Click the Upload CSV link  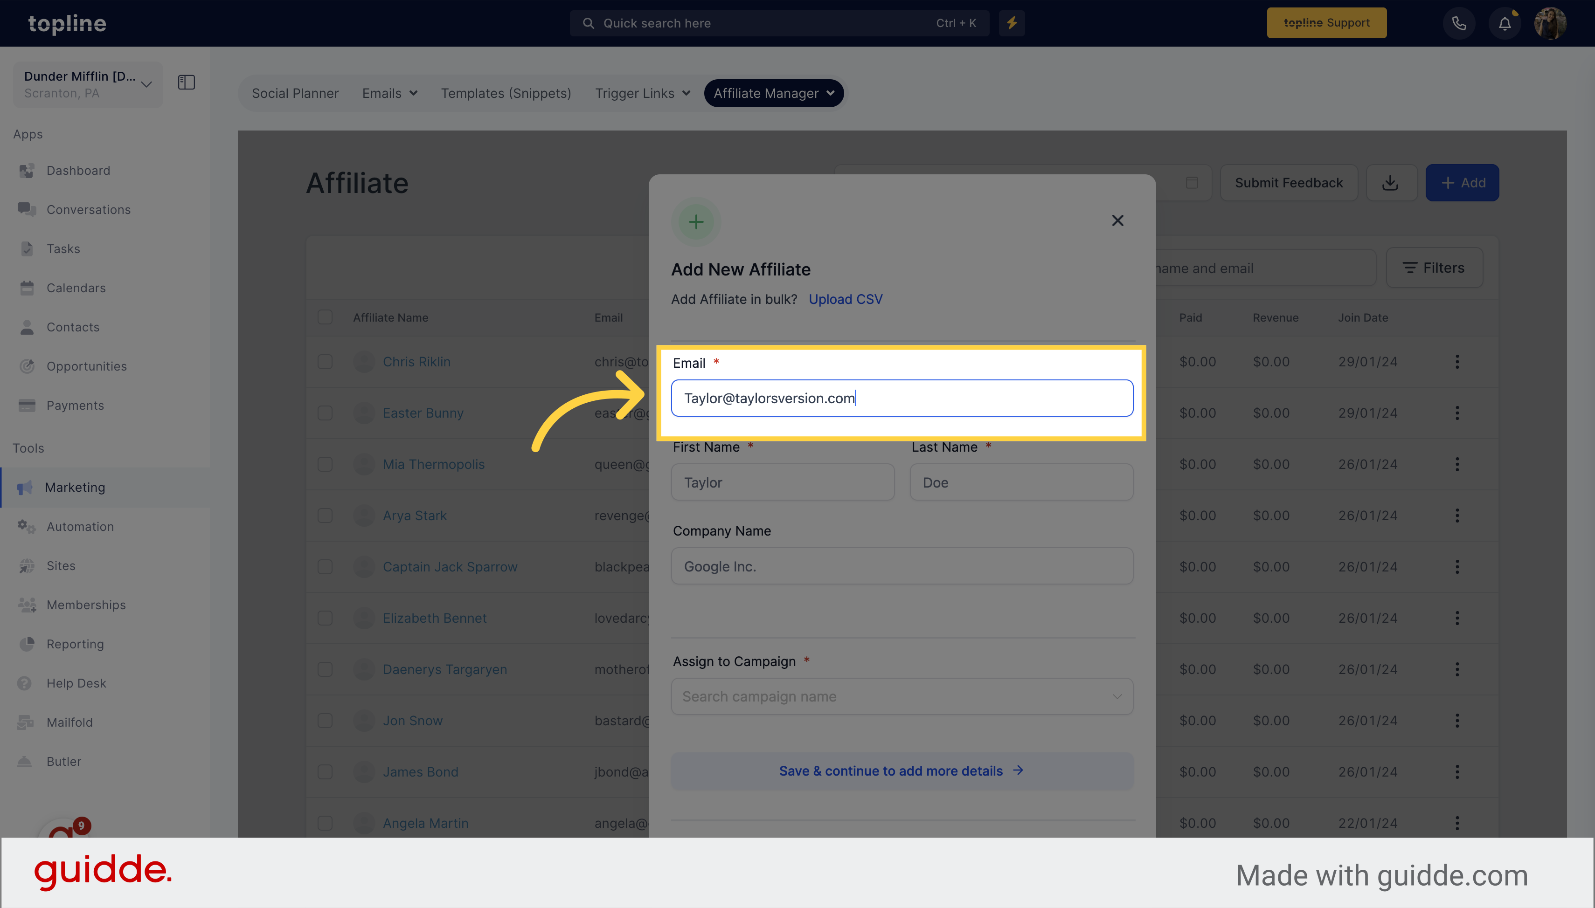pyautogui.click(x=846, y=298)
